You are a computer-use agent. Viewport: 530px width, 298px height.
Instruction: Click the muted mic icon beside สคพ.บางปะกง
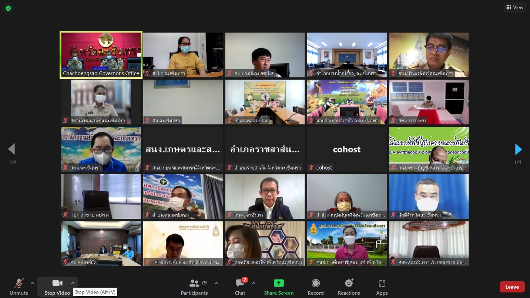click(x=394, y=120)
